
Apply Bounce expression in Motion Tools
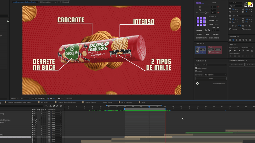point(214,21)
